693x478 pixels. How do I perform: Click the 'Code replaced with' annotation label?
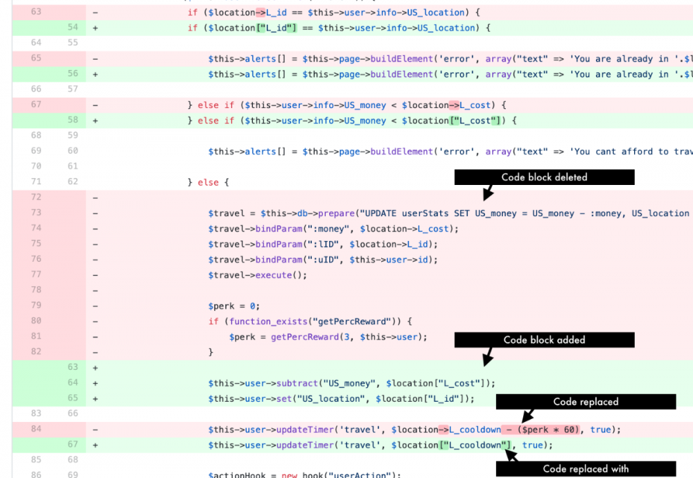(586, 469)
